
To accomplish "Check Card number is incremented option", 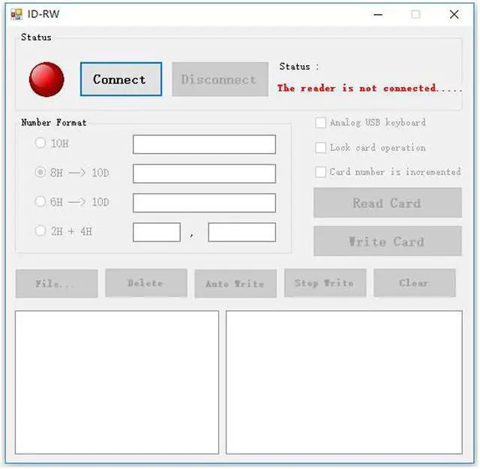I will (x=320, y=172).
